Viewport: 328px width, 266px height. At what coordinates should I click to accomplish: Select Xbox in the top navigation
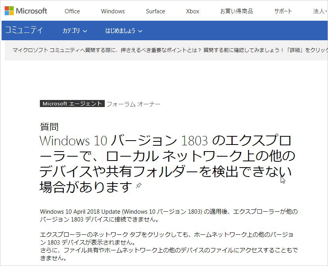point(192,11)
